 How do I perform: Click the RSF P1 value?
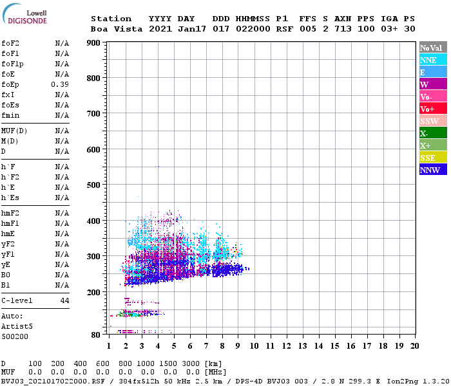[285, 29]
